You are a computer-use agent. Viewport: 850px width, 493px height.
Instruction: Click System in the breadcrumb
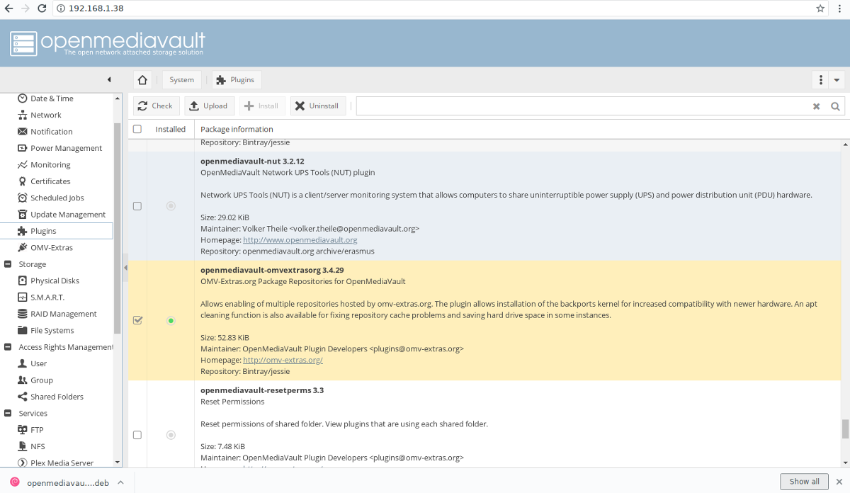point(181,79)
